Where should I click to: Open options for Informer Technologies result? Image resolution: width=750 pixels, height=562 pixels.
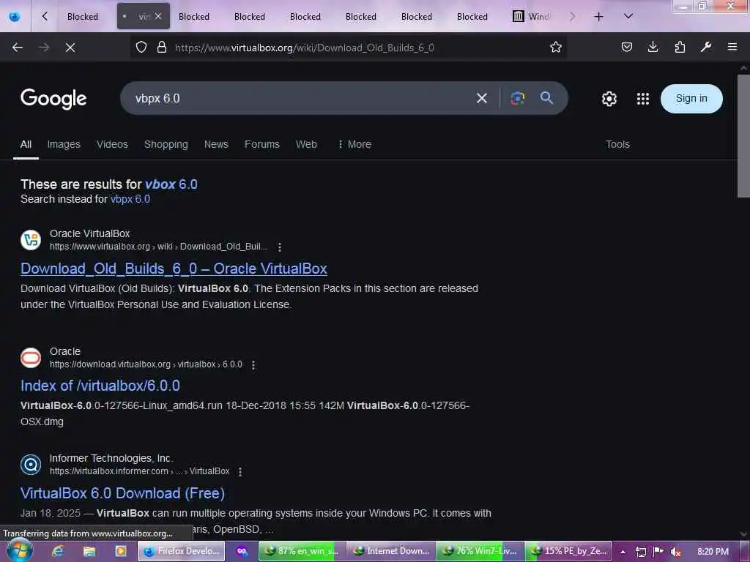[x=240, y=472]
